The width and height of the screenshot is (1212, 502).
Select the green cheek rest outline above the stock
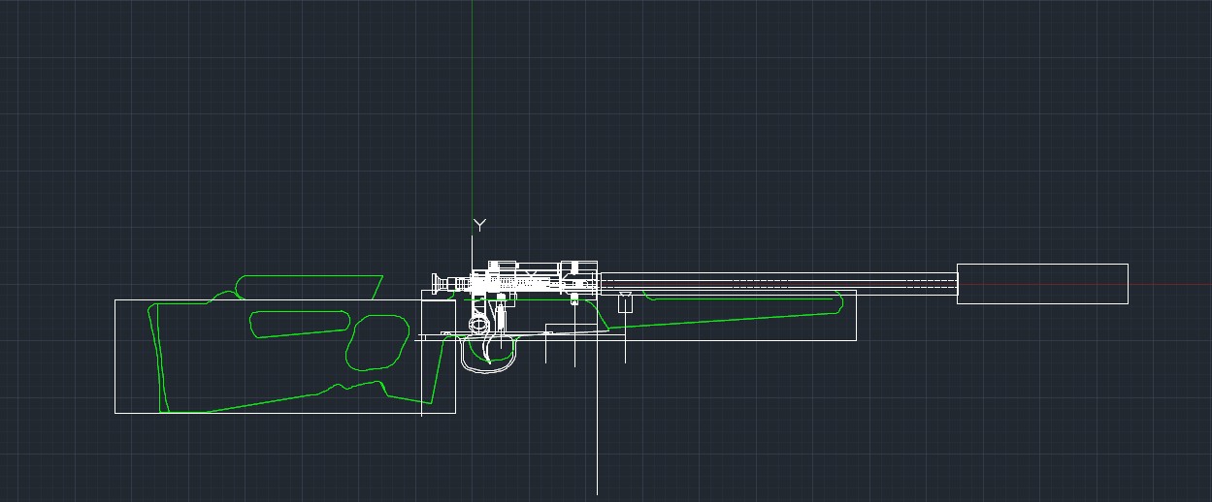click(310, 287)
